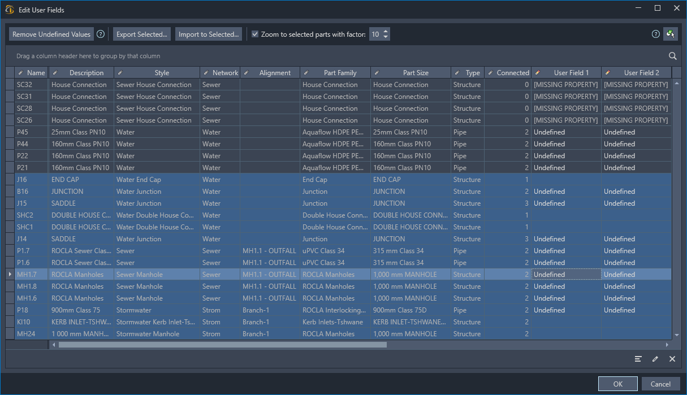Click the pencil icon in the Description header
The width and height of the screenshot is (687, 395).
click(x=55, y=73)
